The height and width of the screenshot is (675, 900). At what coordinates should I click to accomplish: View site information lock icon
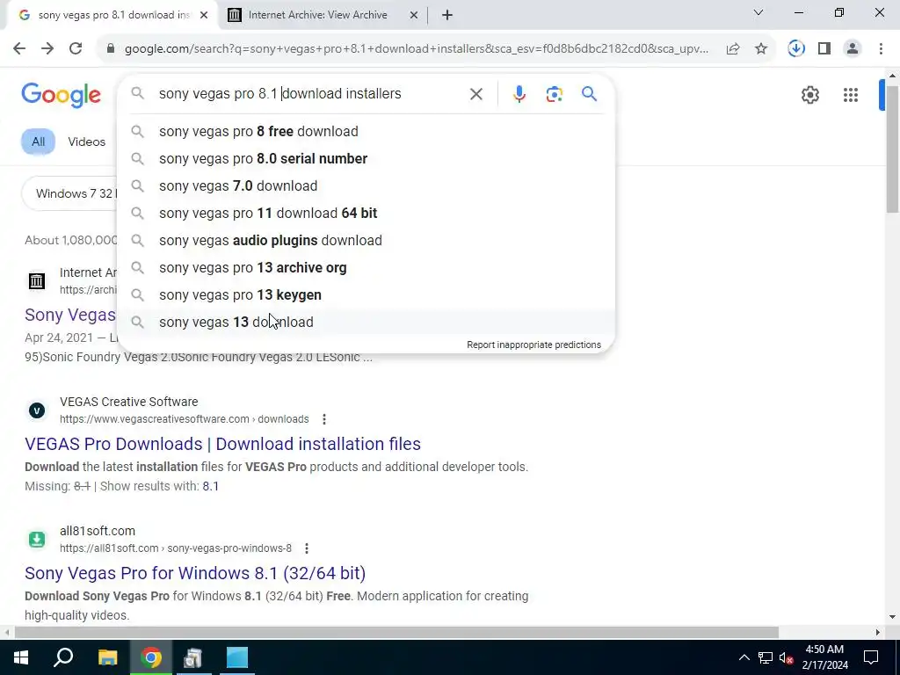(x=111, y=49)
